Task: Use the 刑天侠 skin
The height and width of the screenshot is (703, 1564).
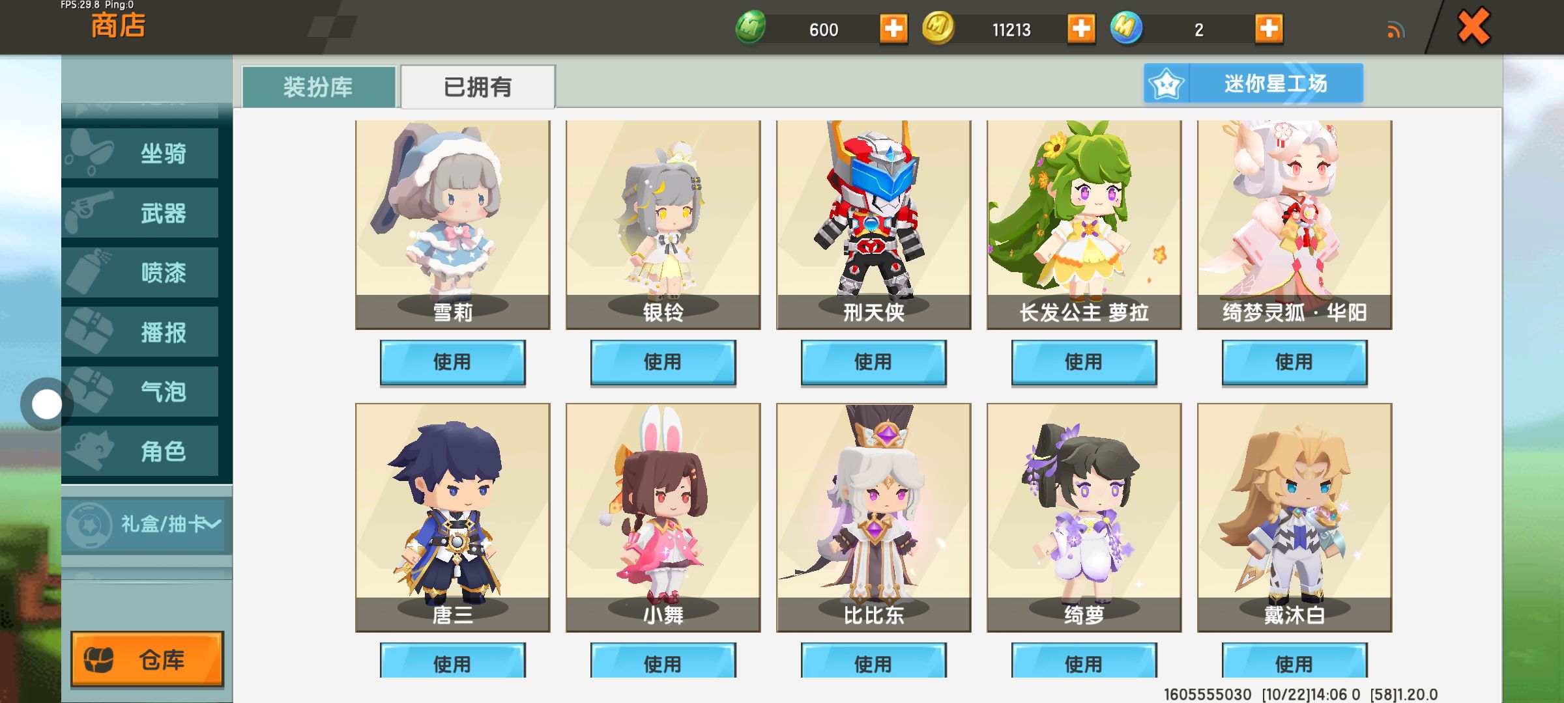Action: [x=873, y=362]
